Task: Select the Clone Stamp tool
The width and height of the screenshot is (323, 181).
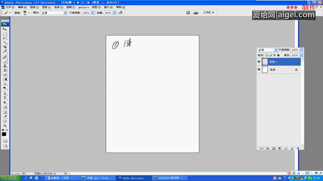Action: [x=5, y=66]
